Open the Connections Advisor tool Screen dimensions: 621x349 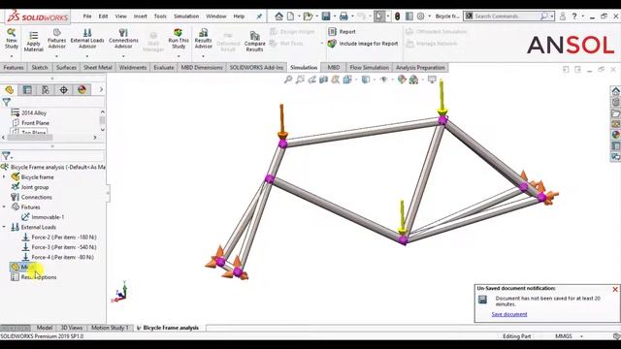coord(123,39)
